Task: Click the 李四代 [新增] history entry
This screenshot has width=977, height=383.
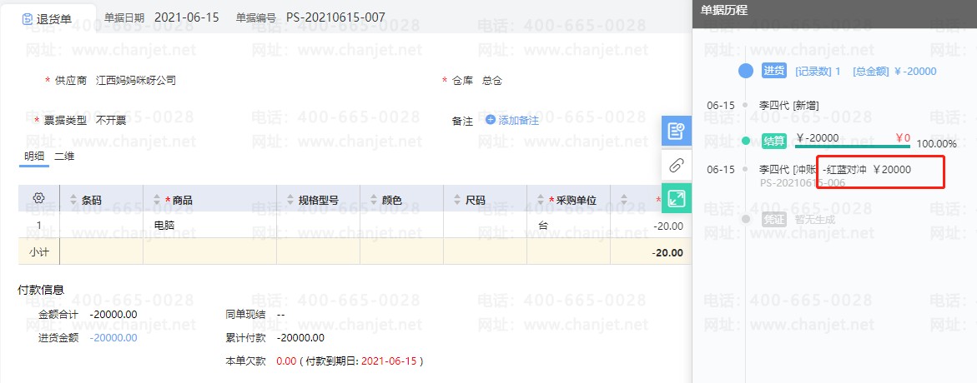Action: (x=788, y=106)
